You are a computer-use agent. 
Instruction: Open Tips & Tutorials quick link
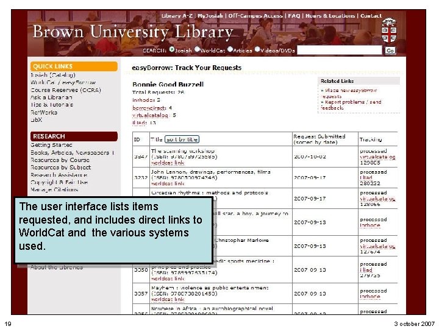(52, 105)
